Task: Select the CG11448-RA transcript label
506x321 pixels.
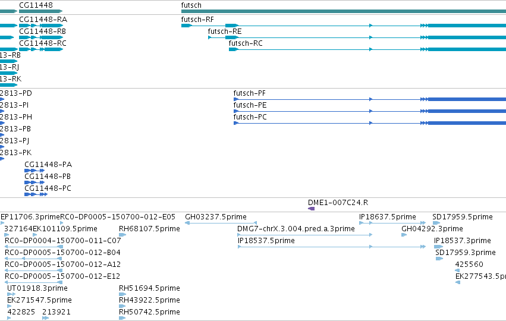Action: point(43,20)
